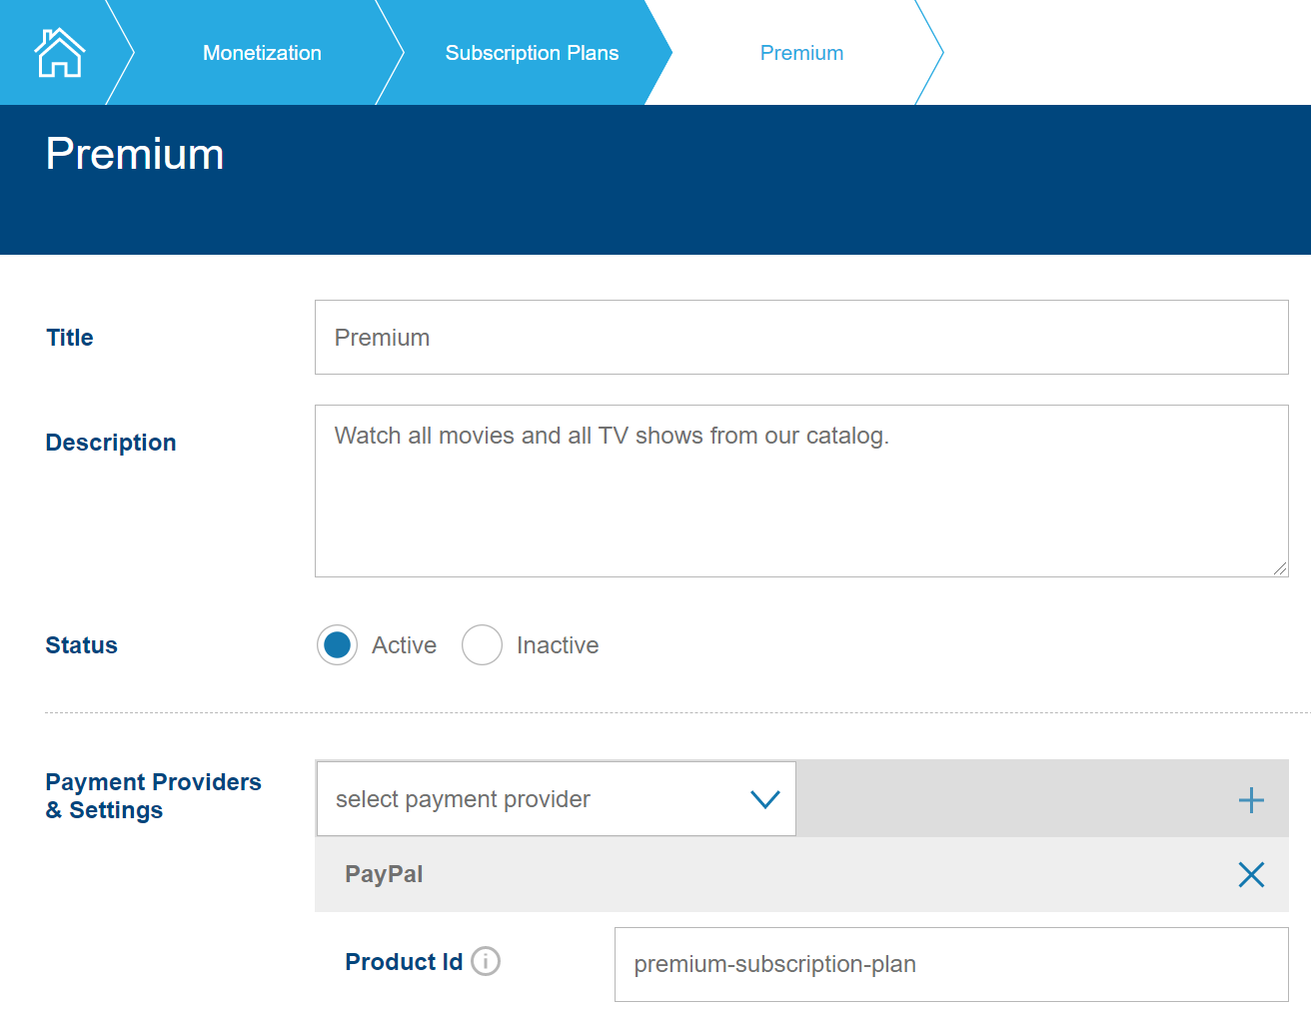
Task: Edit the Product Id text field
Action: pyautogui.click(x=950, y=964)
